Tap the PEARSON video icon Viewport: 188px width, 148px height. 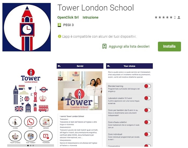pyautogui.click(x=46, y=136)
